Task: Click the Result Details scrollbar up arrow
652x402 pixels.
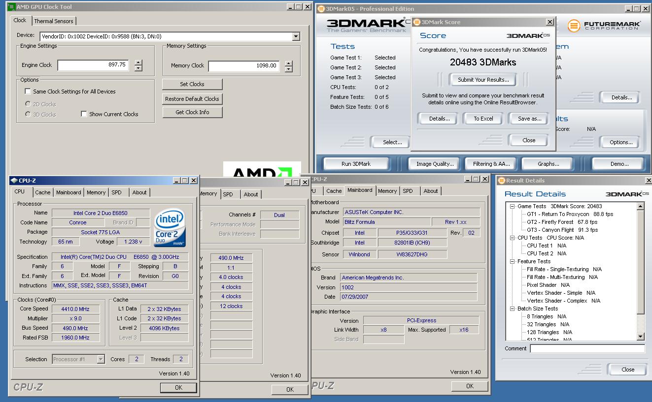Action: coord(641,206)
